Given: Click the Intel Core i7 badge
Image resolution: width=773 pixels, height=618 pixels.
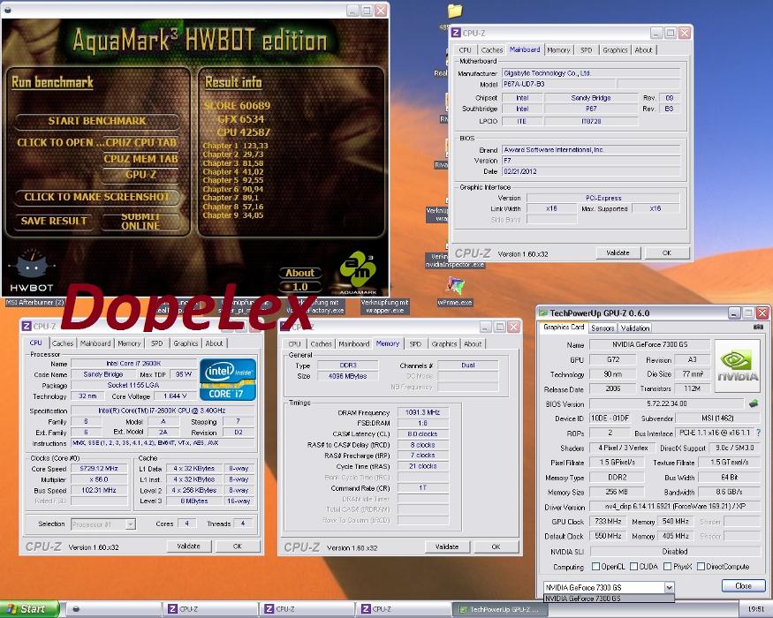Looking at the screenshot, I should point(228,379).
